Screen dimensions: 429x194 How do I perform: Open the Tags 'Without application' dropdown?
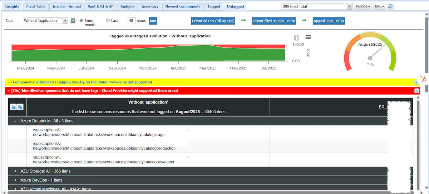click(45, 21)
